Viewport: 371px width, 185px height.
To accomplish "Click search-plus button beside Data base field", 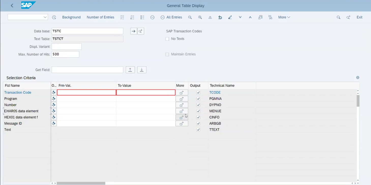I will (x=141, y=31).
